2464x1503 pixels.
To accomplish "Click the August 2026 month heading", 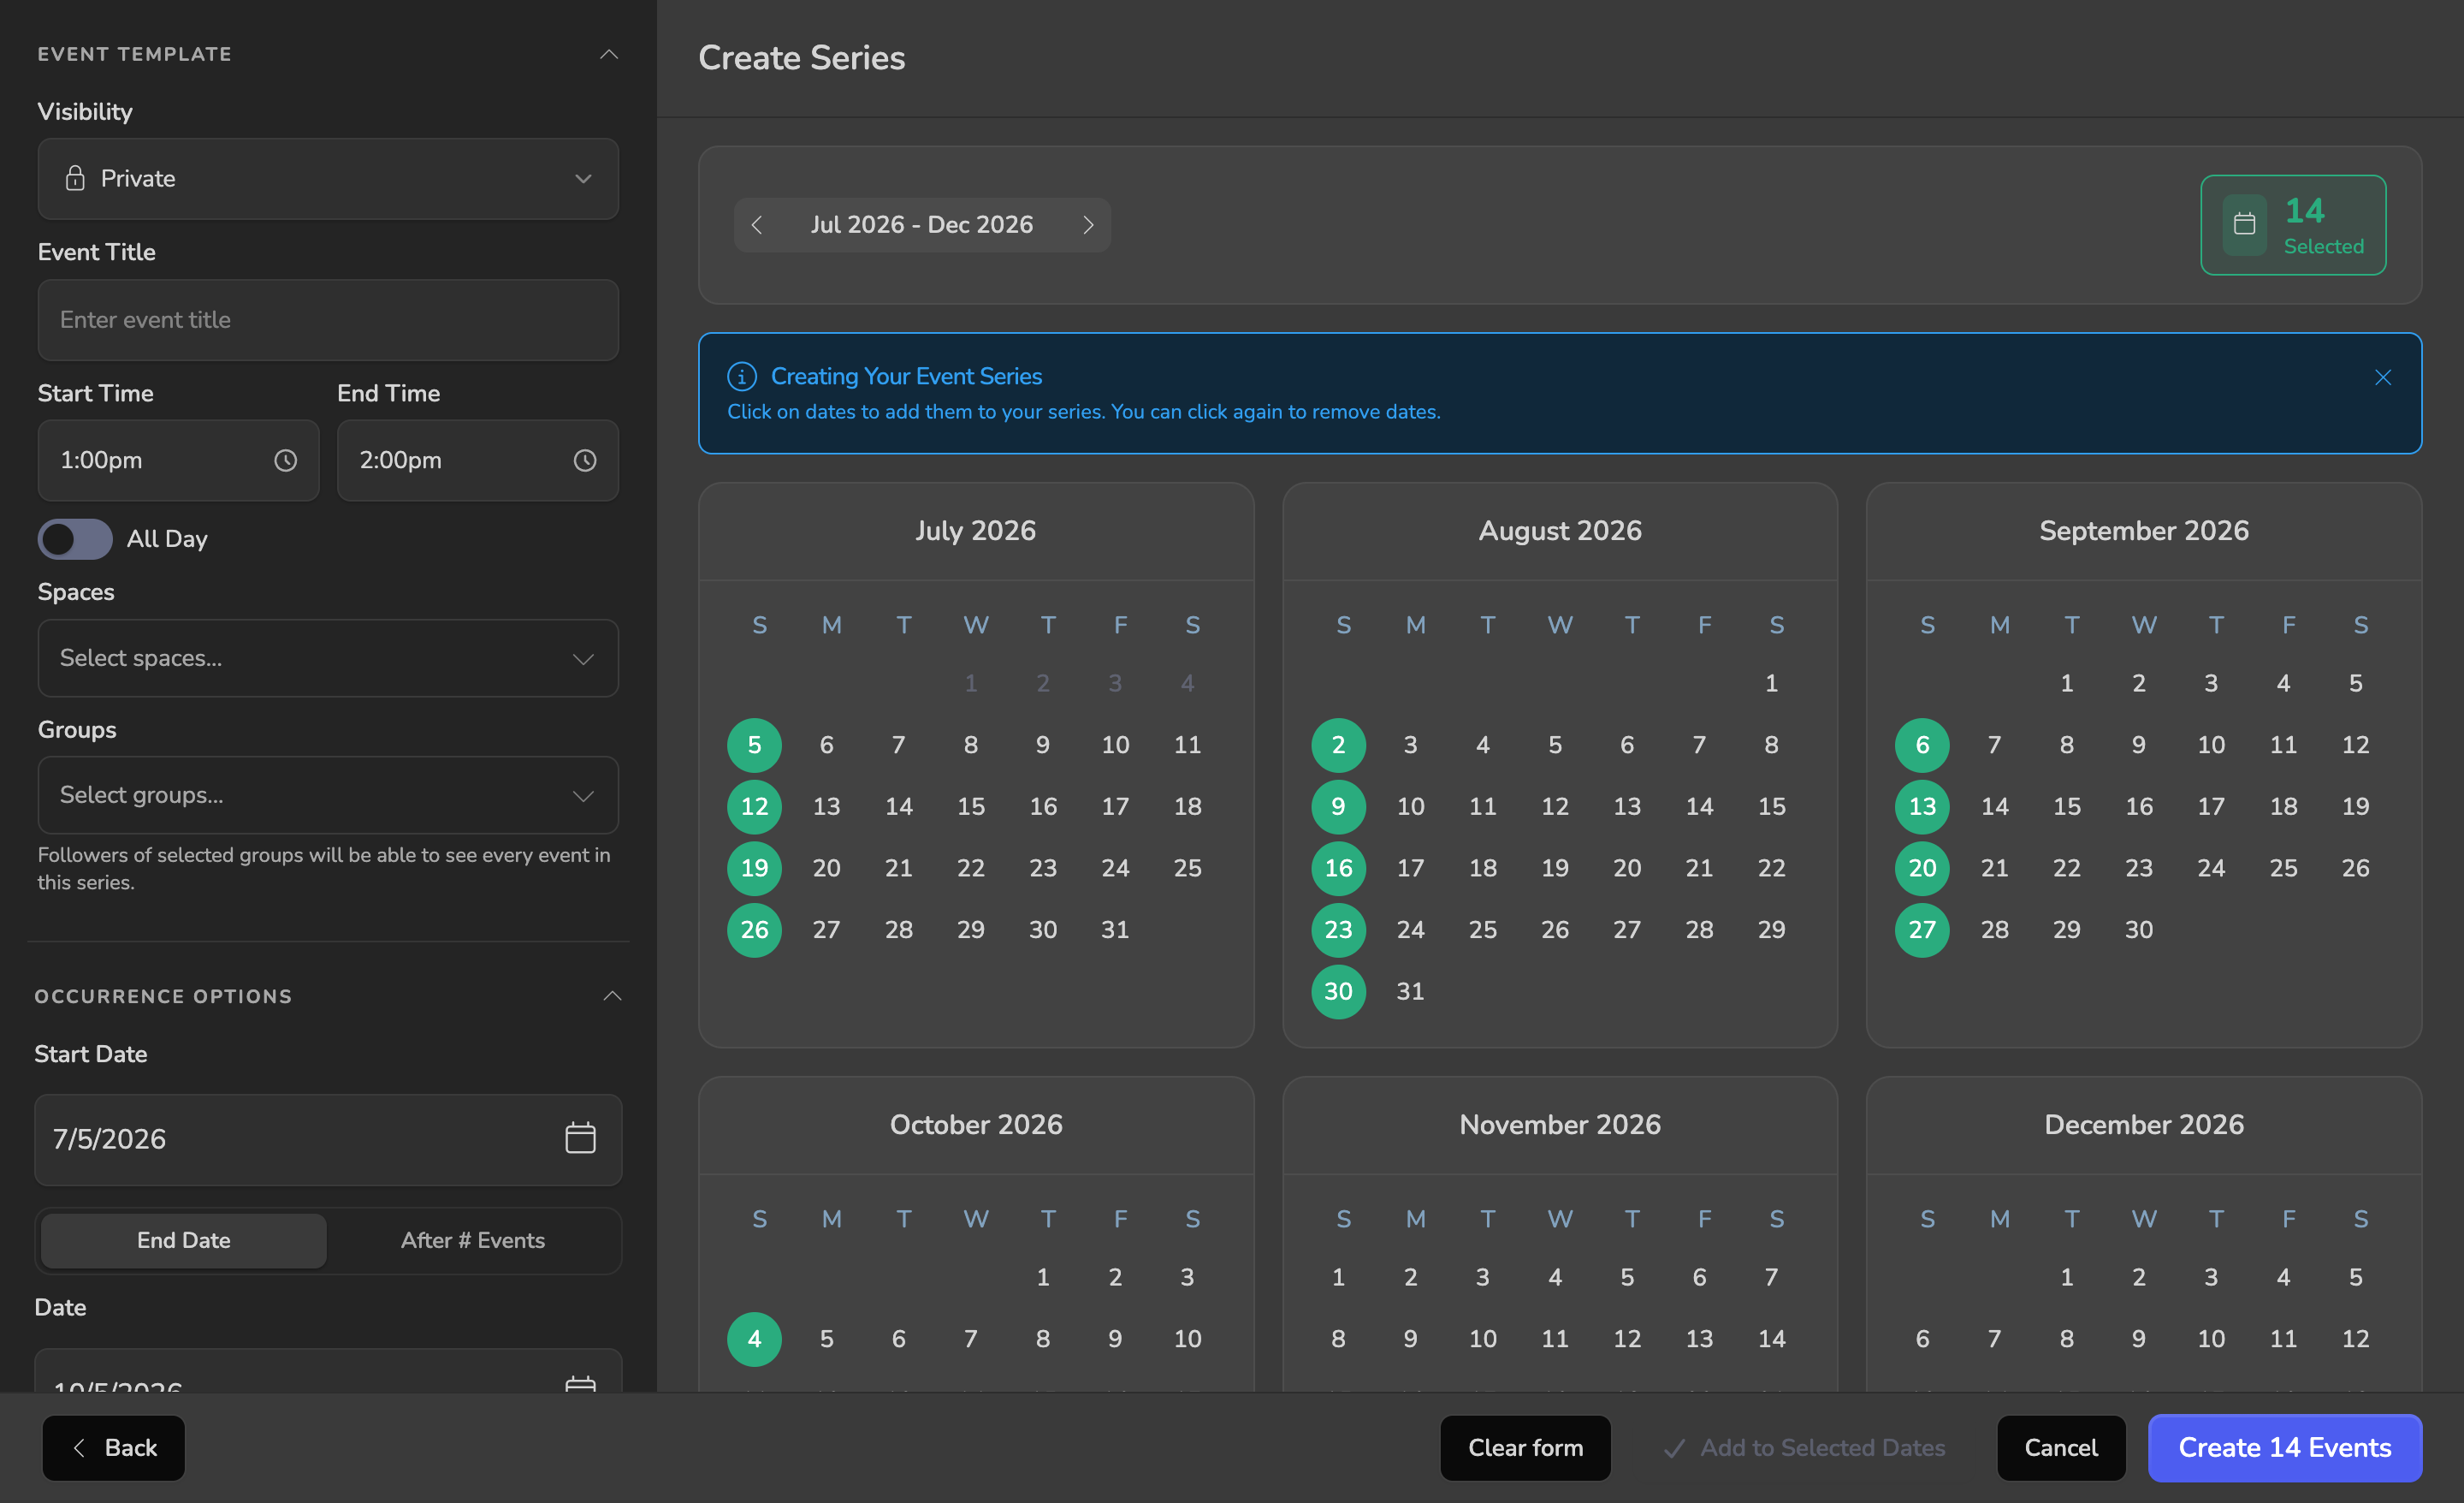I will click(1560, 532).
